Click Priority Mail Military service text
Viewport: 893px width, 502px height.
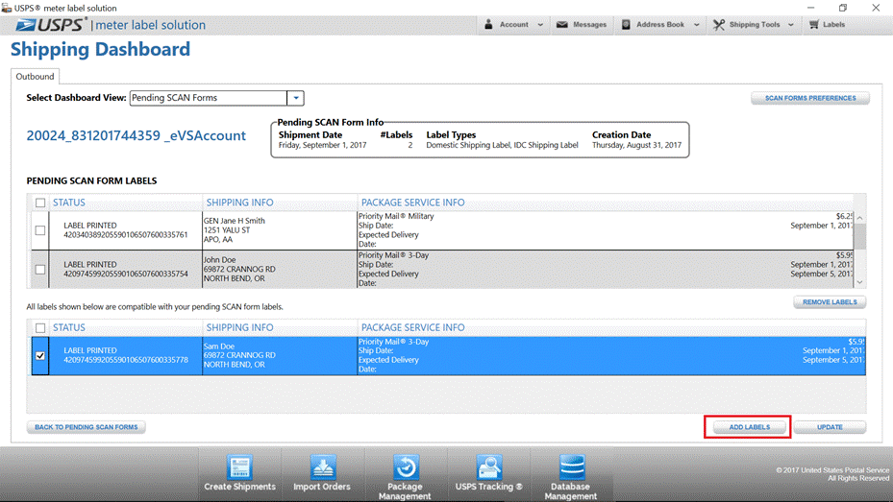(x=396, y=216)
